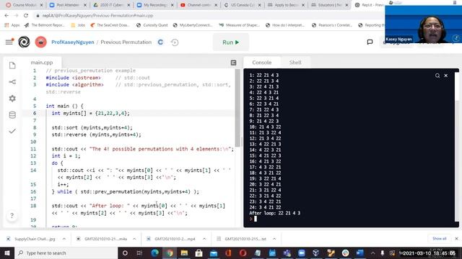462x259 pixels.
Task: Open File Explorer from taskbar
Action: point(184,253)
